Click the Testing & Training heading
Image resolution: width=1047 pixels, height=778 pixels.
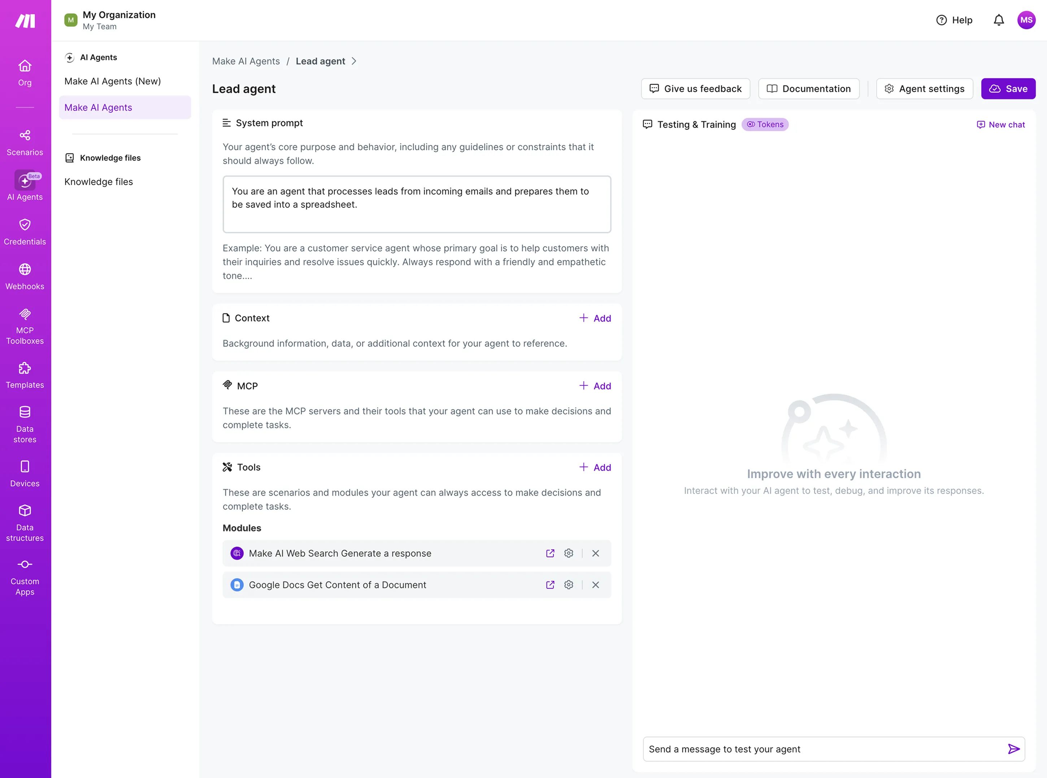tap(696, 124)
